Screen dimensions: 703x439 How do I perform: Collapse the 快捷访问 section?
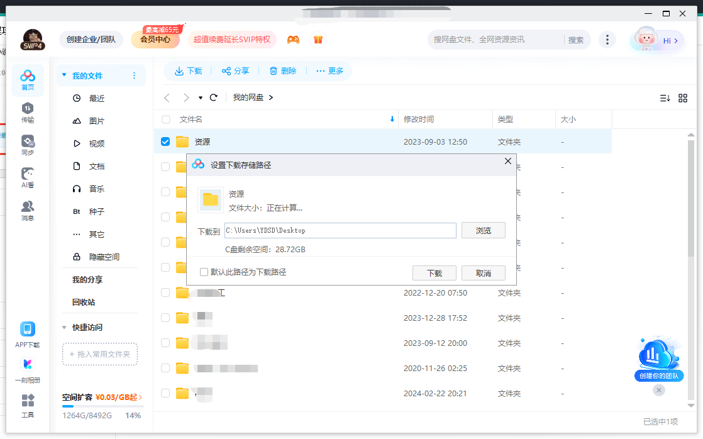[64, 327]
